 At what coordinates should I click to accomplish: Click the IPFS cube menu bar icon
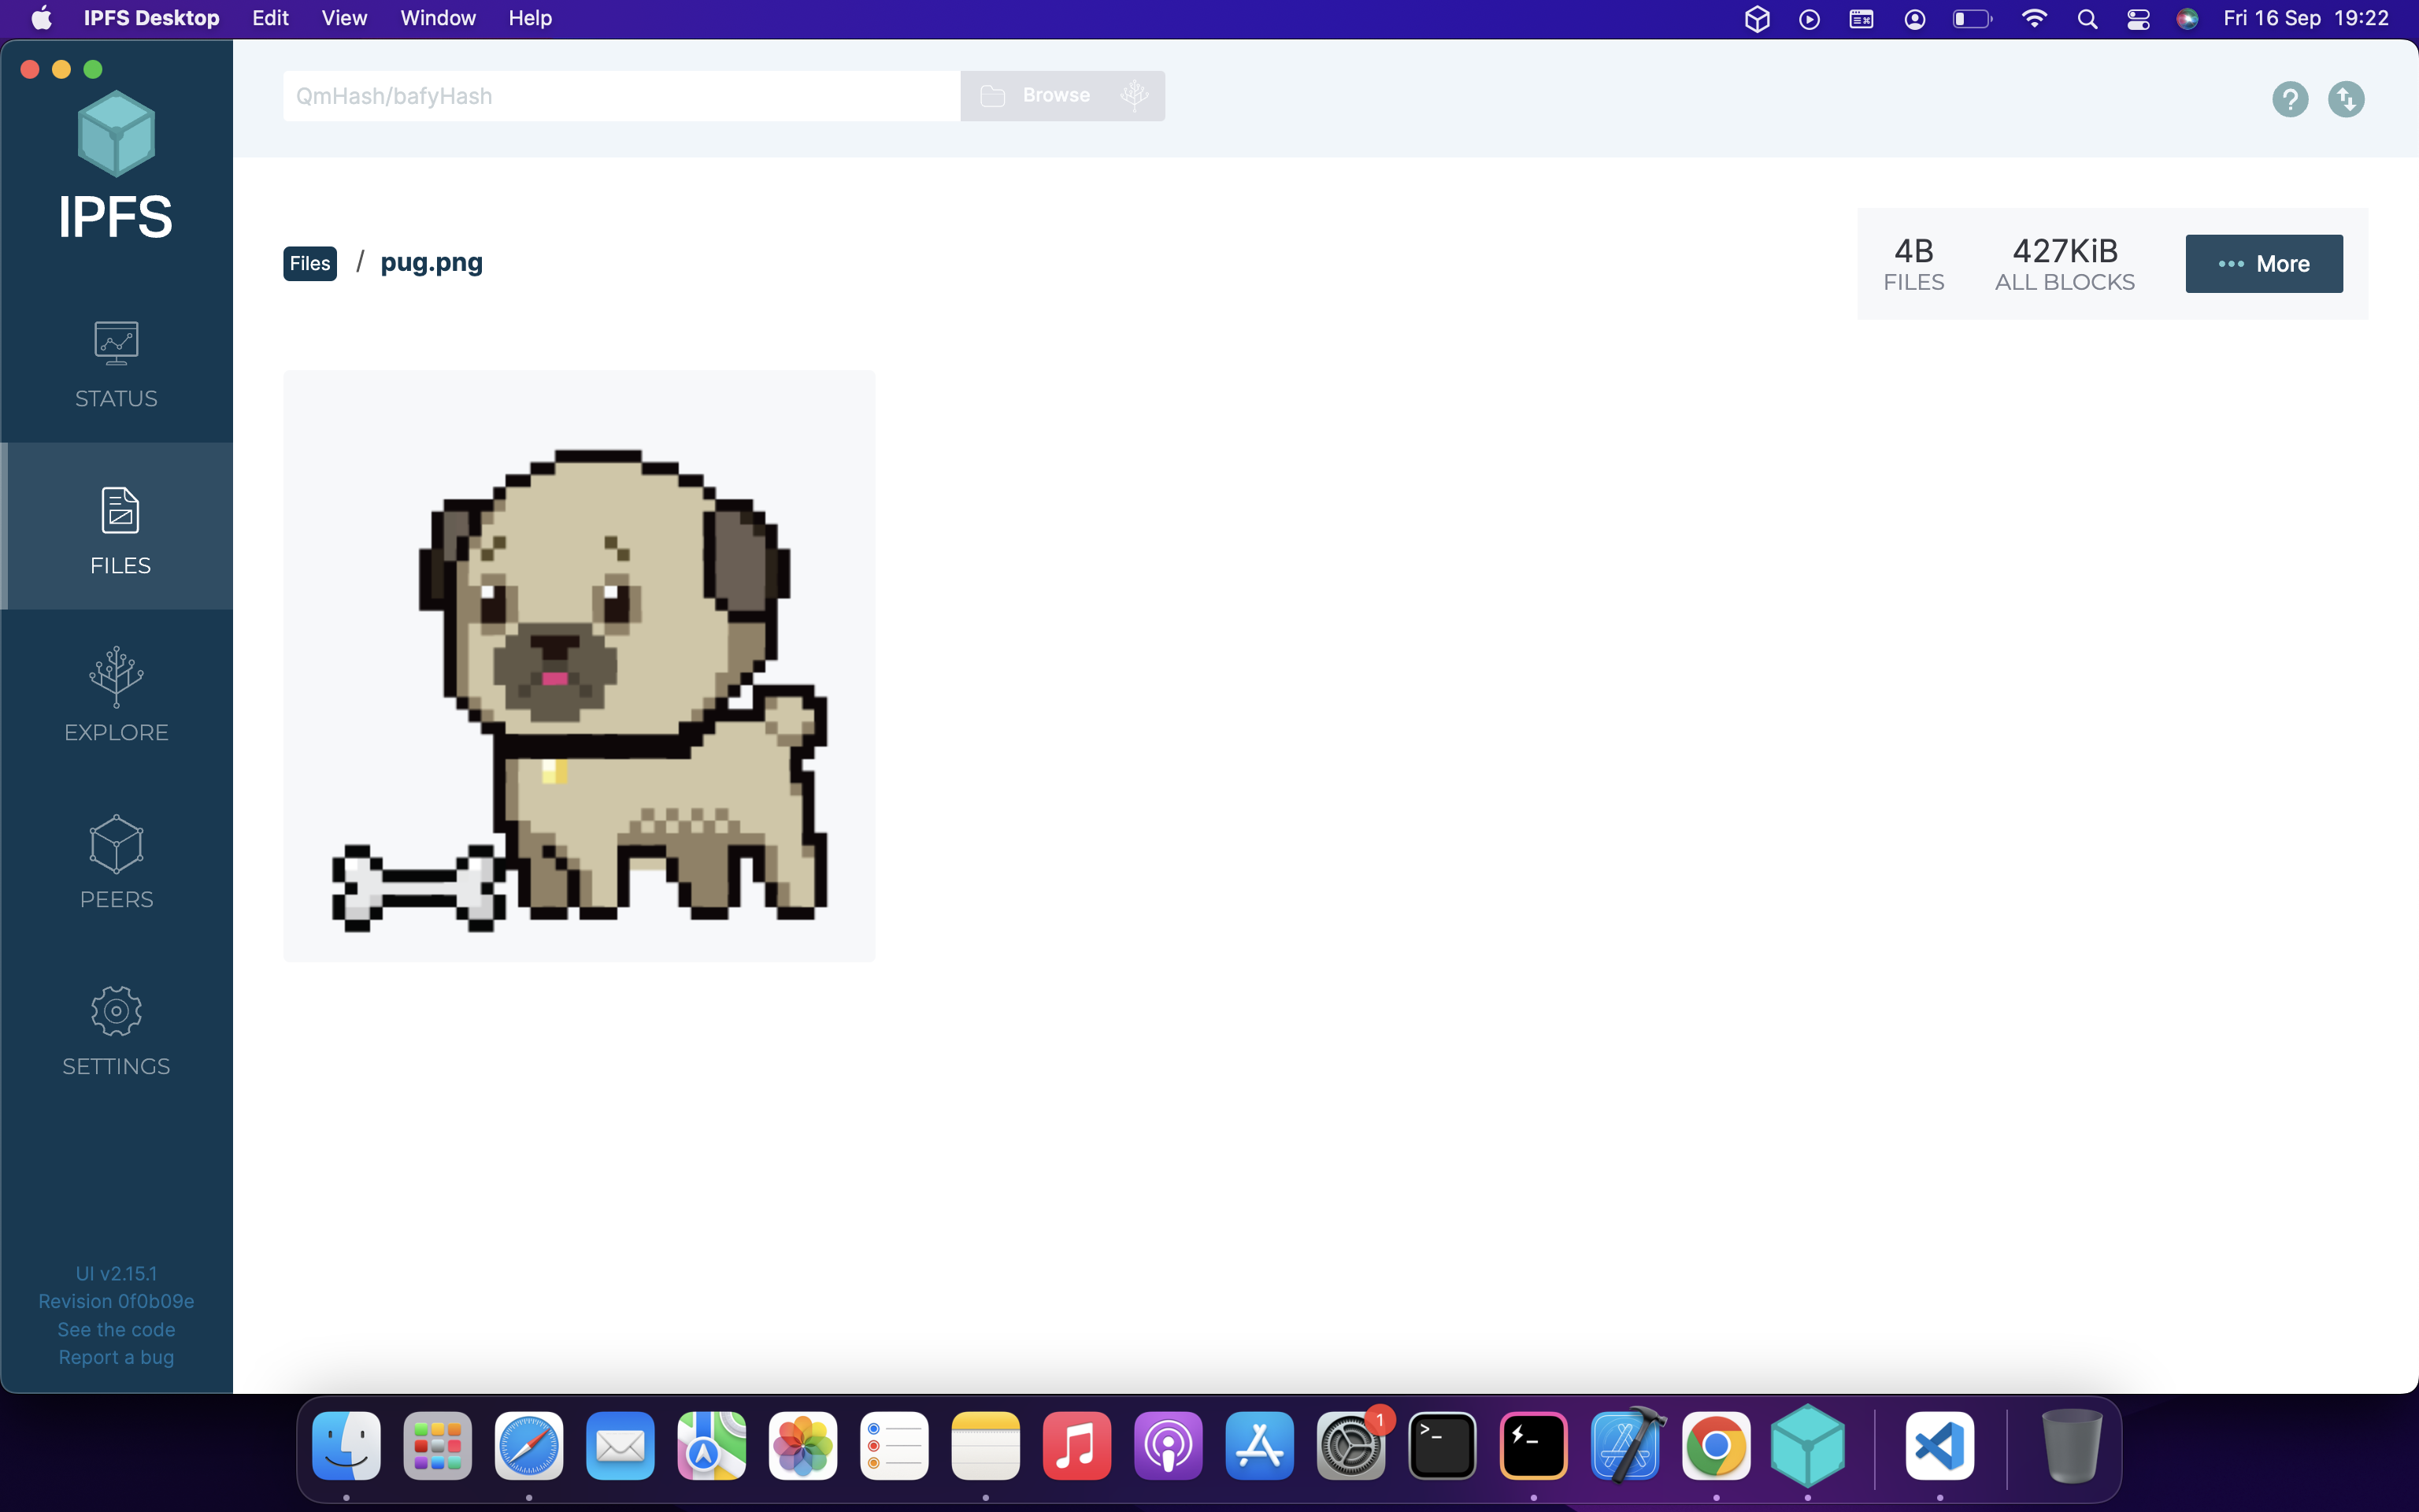click(x=1758, y=19)
